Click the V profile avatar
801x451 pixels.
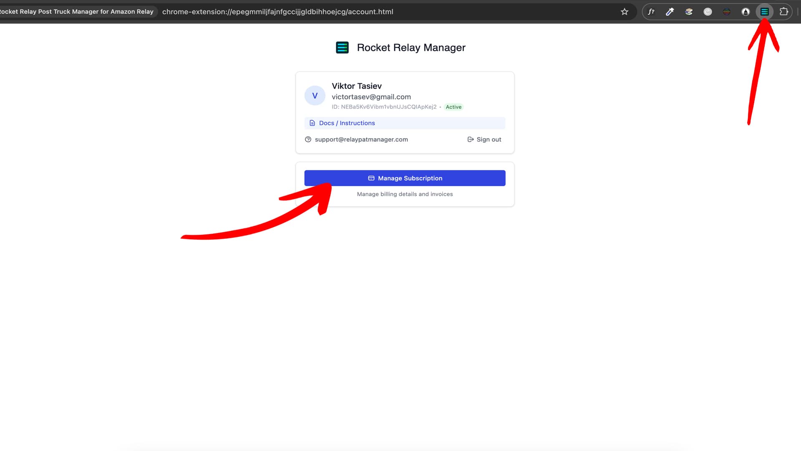315,96
